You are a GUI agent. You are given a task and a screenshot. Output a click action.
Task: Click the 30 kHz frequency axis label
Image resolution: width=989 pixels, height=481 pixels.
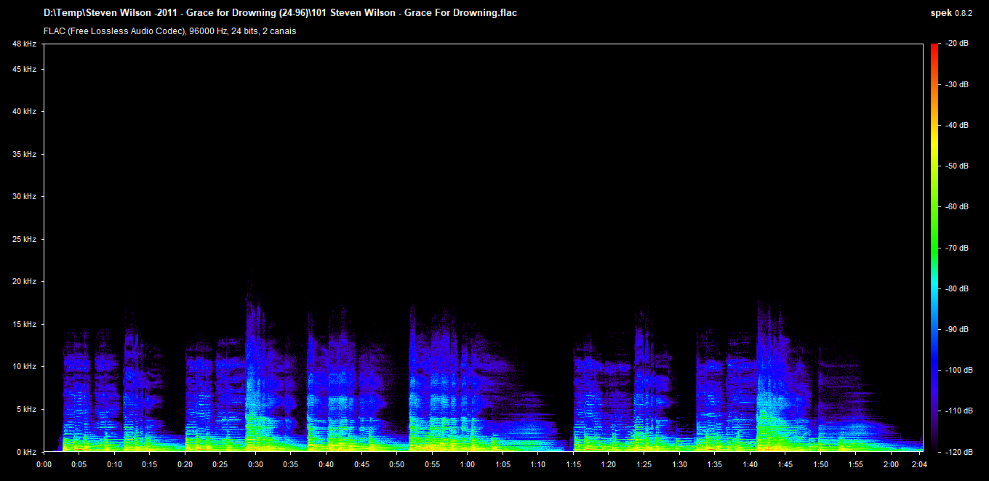tap(24, 197)
